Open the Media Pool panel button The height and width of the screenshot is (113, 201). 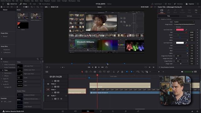(12, 4)
